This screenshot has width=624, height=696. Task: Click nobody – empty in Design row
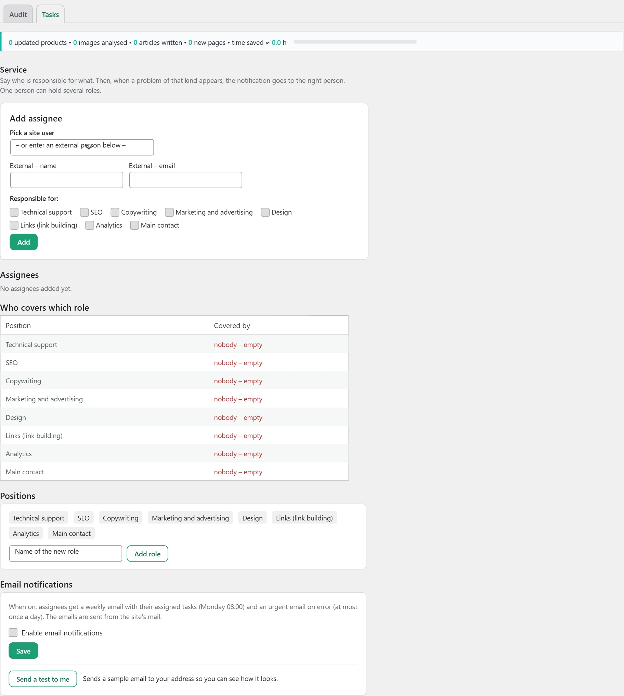238,417
